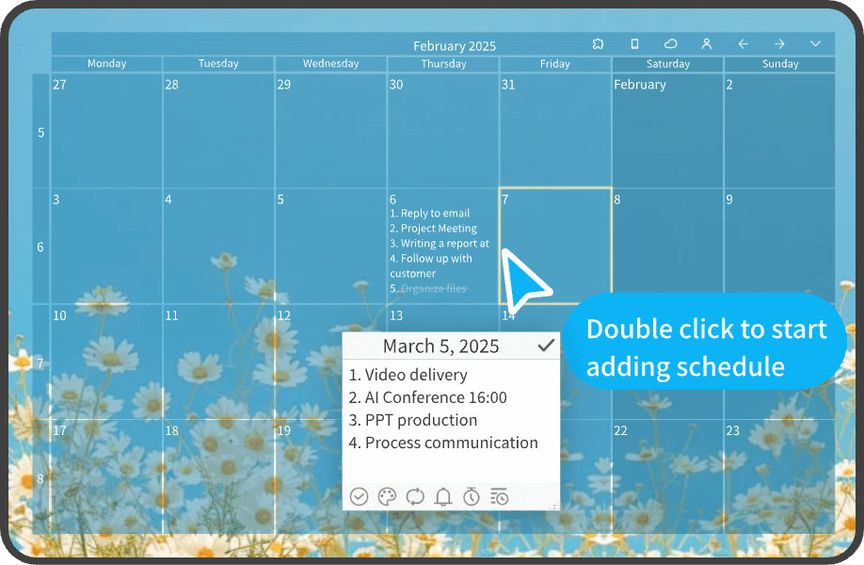
Task: Open the timer clock icon on the note
Action: pyautogui.click(x=472, y=496)
